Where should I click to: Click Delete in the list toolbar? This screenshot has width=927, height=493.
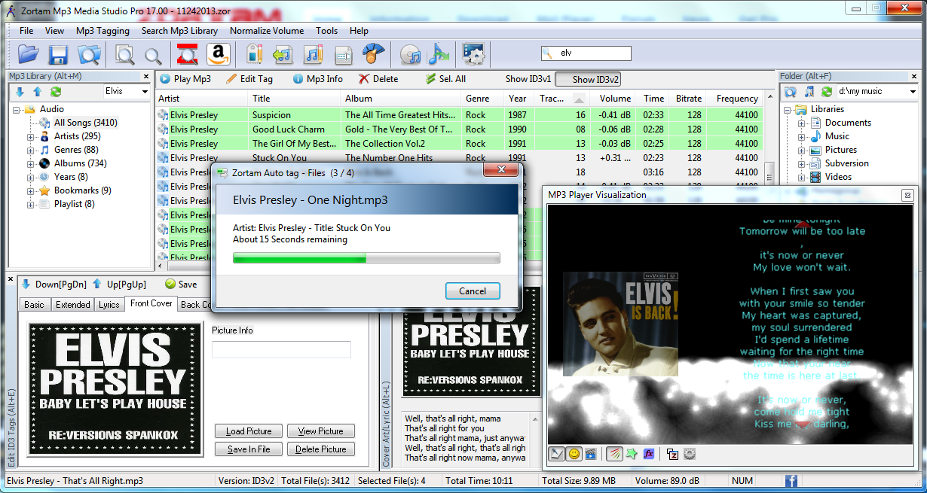[379, 79]
